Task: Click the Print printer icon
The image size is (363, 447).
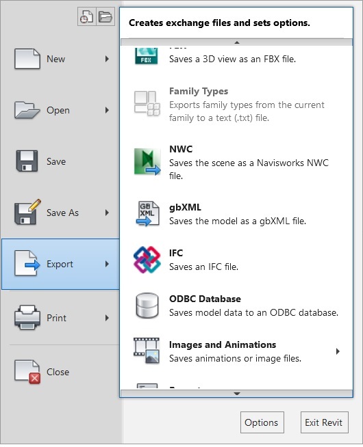Action: [27, 317]
